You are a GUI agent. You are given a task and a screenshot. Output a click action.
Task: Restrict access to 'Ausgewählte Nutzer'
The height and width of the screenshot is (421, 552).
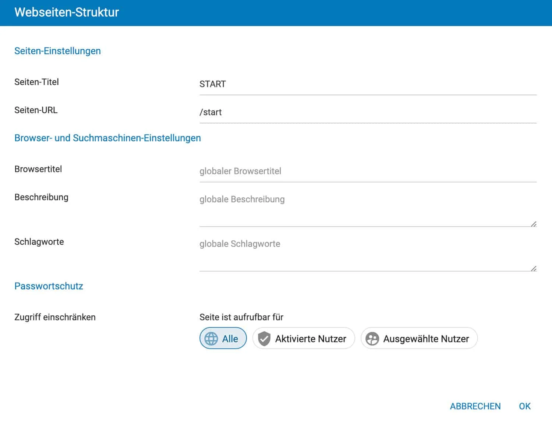coord(418,338)
